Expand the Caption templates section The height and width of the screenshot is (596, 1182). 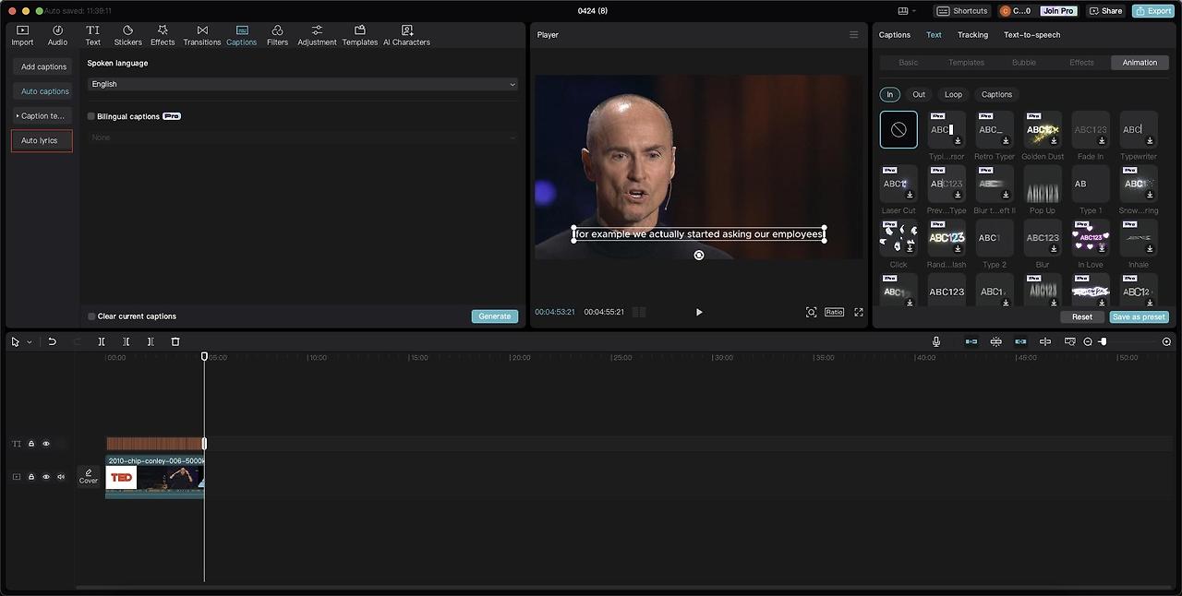[42, 116]
